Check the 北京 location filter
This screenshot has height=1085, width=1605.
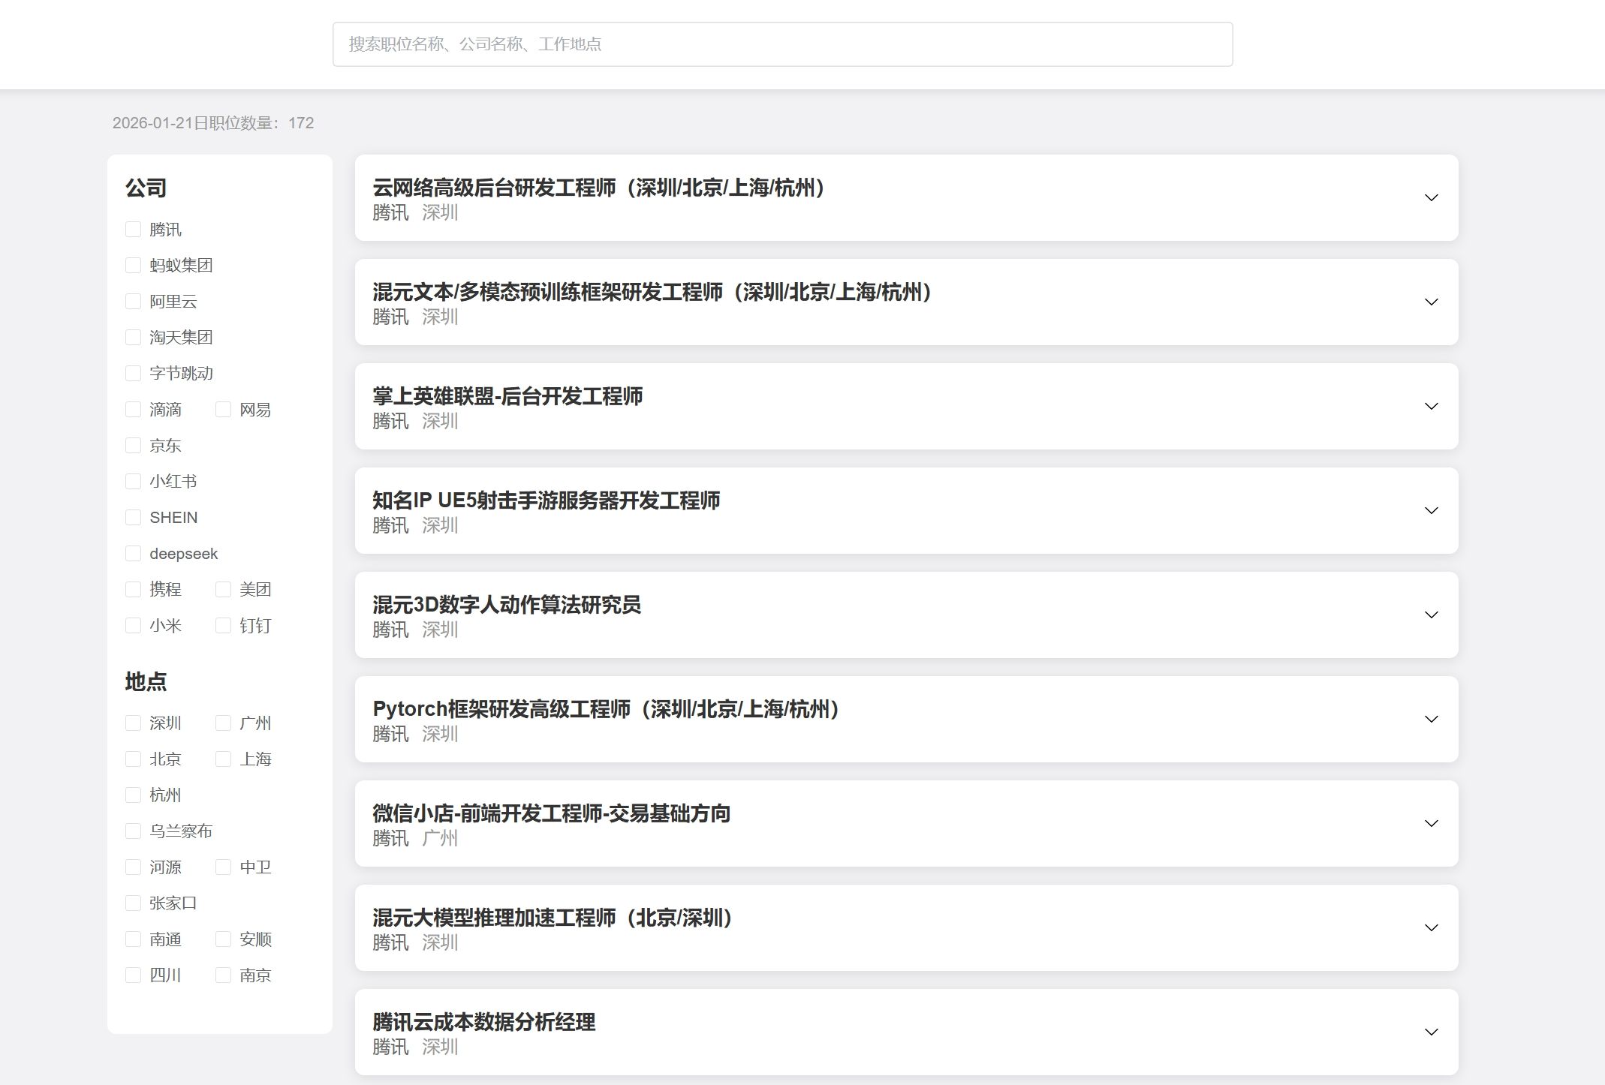(x=134, y=759)
